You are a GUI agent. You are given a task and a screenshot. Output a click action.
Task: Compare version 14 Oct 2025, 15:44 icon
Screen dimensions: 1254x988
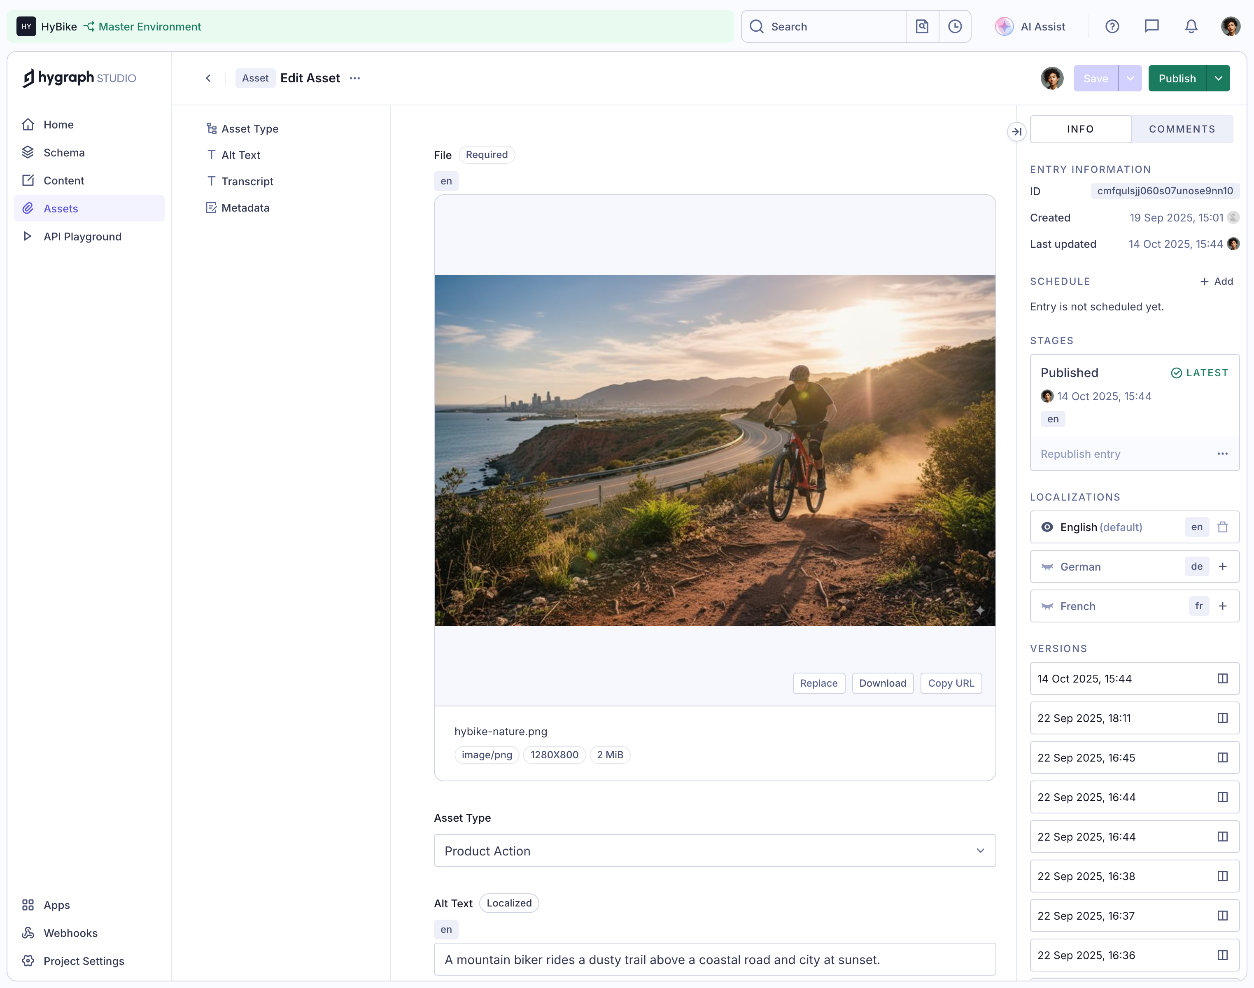(x=1222, y=678)
